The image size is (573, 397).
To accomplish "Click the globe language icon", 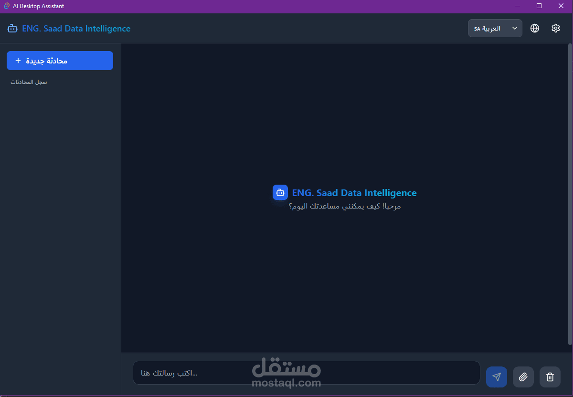I will (x=535, y=28).
